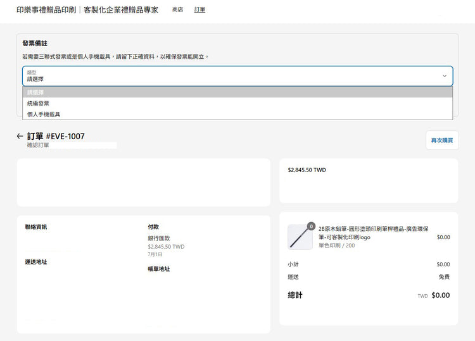Viewport: 475px width, 341px height.
Task: Click the back arrow beside order #EVE-1007
Action: tap(20, 136)
